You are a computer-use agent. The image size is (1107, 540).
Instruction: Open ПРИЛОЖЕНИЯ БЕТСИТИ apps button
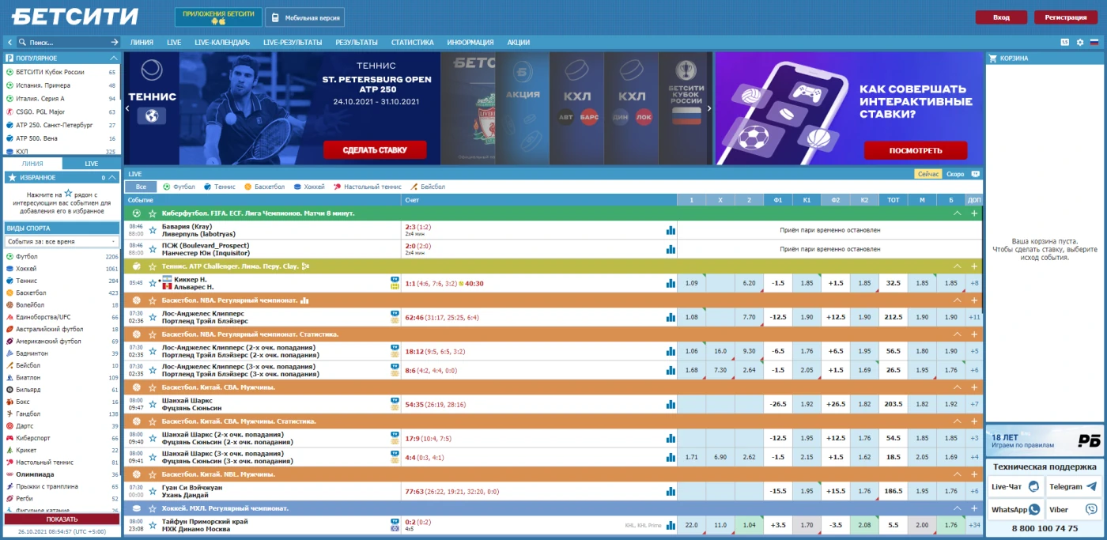pyautogui.click(x=218, y=17)
